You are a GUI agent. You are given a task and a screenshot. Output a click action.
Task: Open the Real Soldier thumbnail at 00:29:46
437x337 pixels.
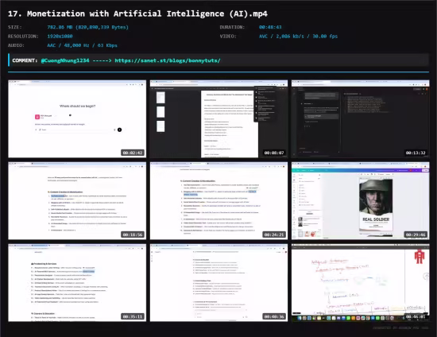361,201
